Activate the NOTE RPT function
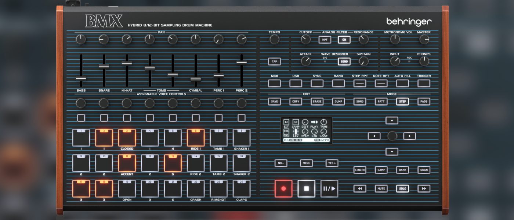 point(381,83)
